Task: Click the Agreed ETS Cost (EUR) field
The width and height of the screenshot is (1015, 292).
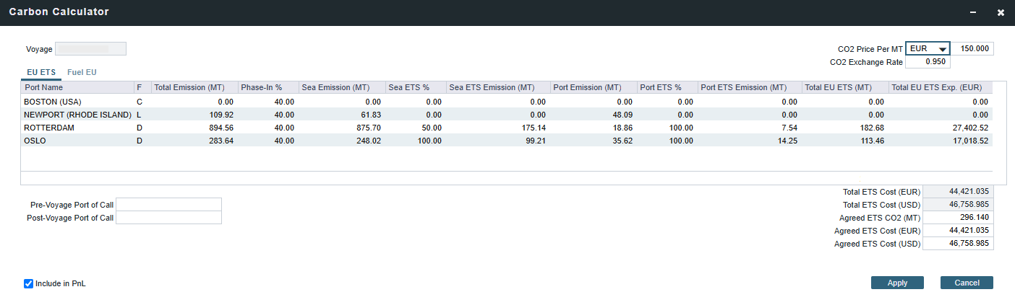Action: 959,231
